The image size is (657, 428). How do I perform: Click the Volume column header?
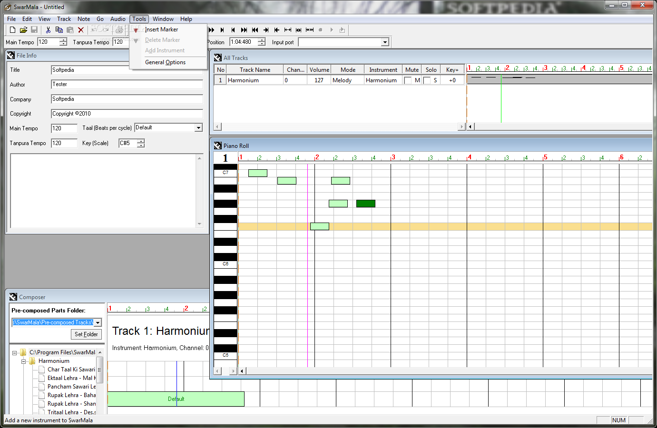[319, 69]
